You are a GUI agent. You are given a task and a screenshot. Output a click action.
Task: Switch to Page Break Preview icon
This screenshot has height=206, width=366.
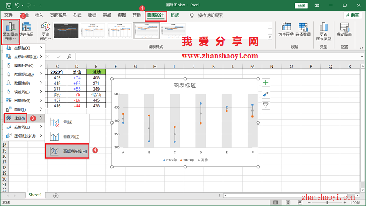(x=300, y=202)
